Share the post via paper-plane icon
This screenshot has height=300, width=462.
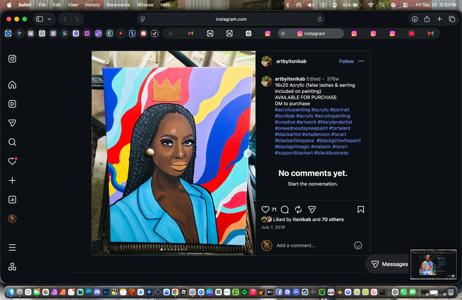tap(312, 209)
